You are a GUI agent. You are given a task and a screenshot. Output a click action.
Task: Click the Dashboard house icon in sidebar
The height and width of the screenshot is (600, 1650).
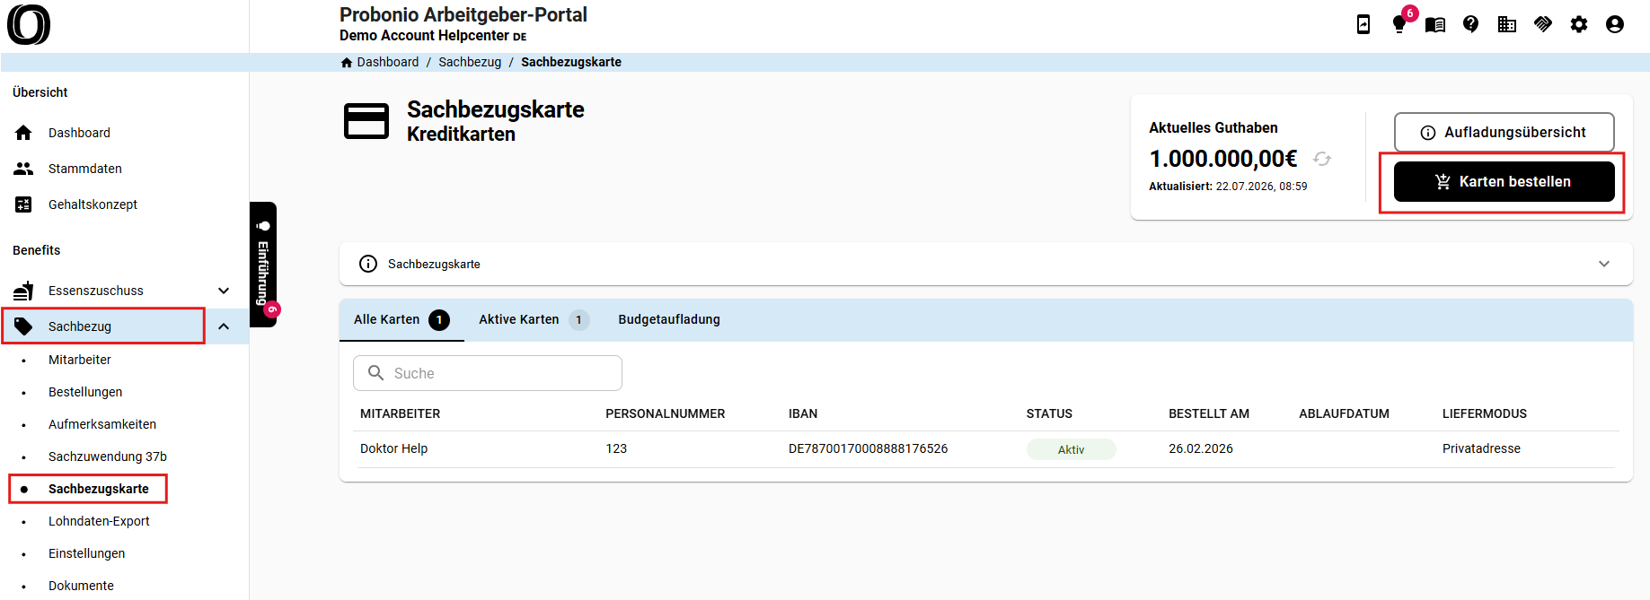tap(23, 133)
